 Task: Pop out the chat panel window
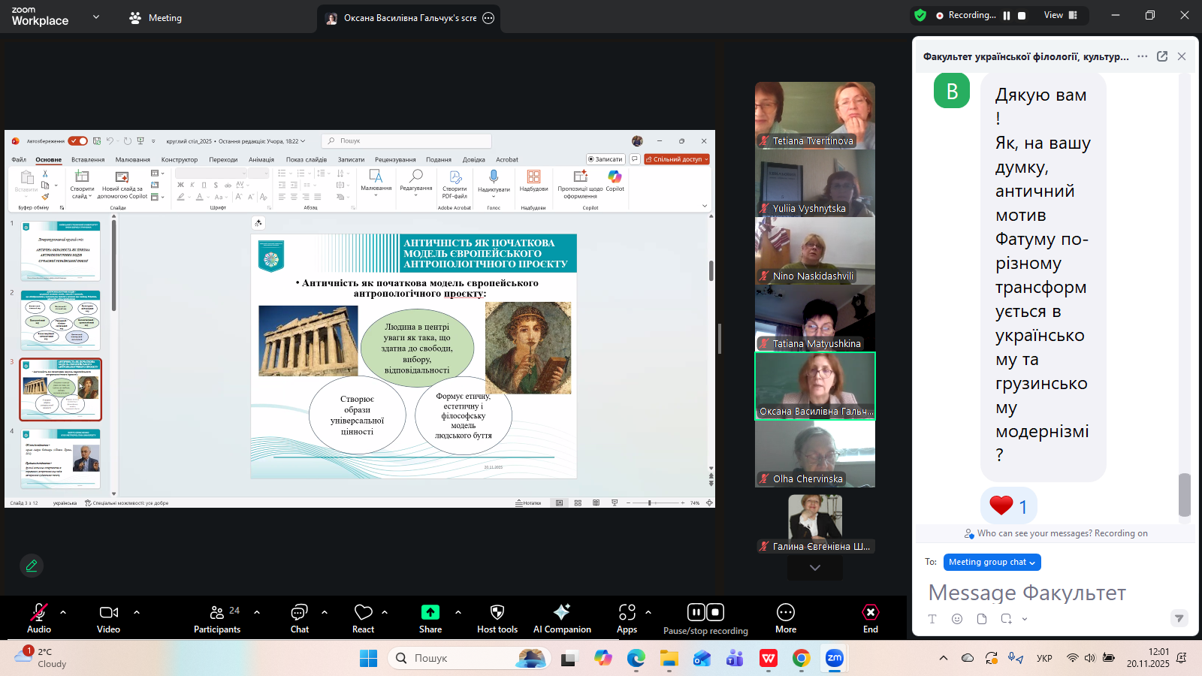click(x=1162, y=56)
